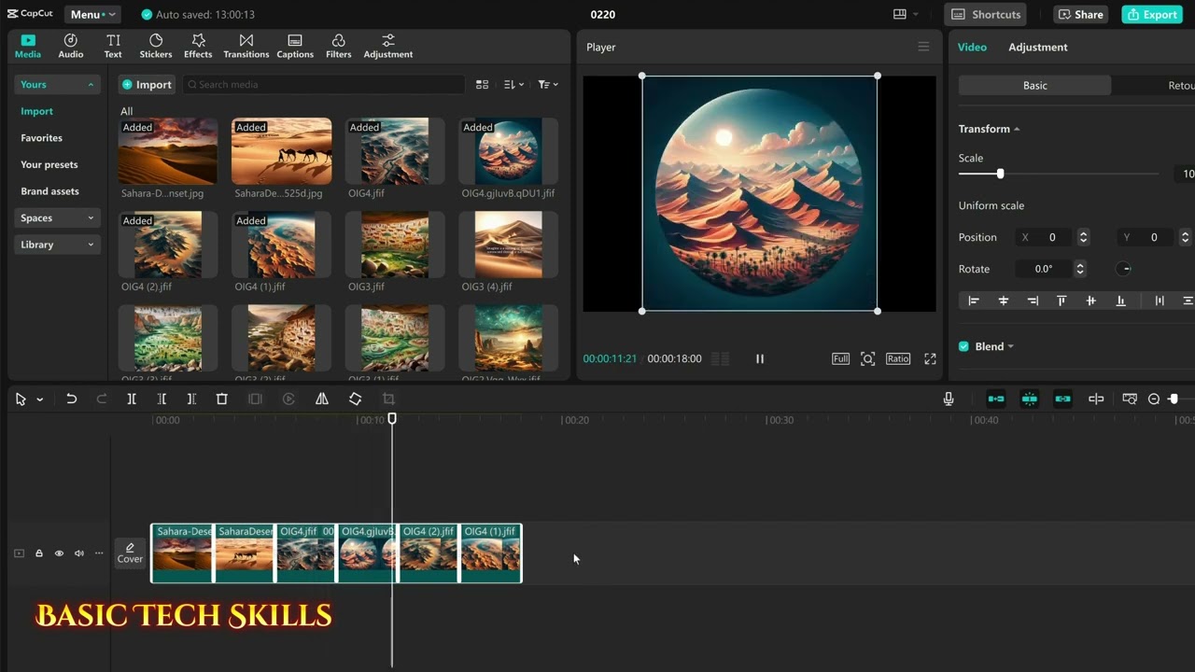Click the Import button

pyautogui.click(x=147, y=84)
